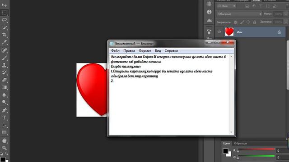Toggle type layers filter icon
The image size is (289, 162).
click(x=261, y=6)
